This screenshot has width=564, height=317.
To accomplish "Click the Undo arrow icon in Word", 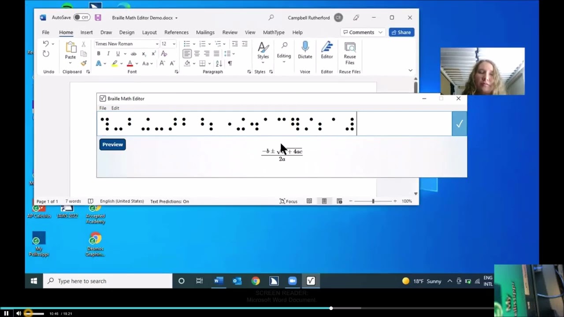I will click(45, 44).
